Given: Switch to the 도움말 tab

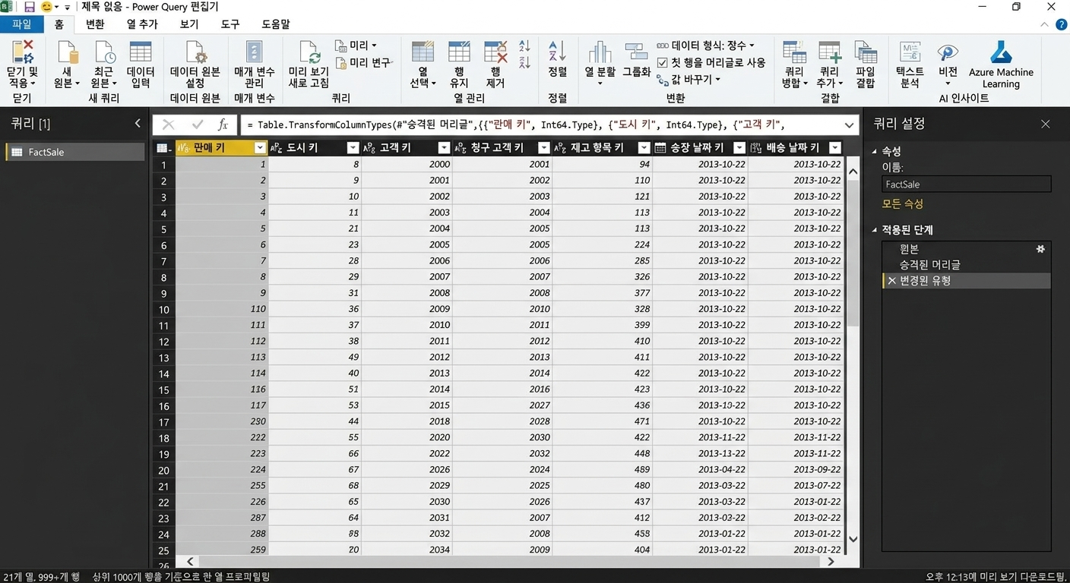Looking at the screenshot, I should pyautogui.click(x=275, y=24).
